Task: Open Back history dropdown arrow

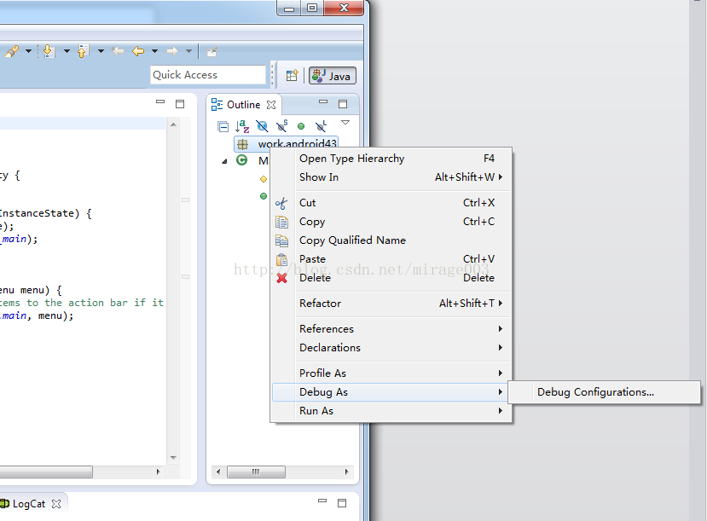Action: pos(154,51)
